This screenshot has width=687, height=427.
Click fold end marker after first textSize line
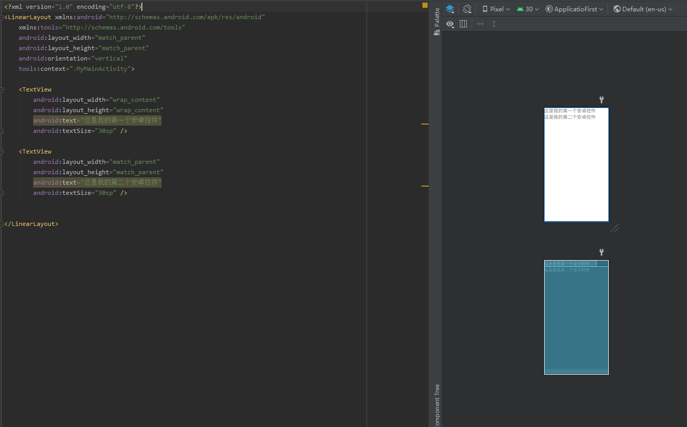coord(2,131)
